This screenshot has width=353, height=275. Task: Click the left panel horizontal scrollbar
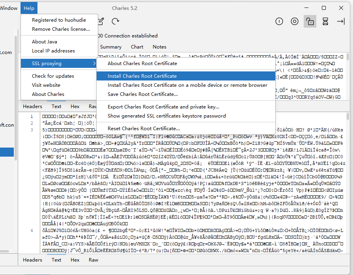[x=4, y=251]
